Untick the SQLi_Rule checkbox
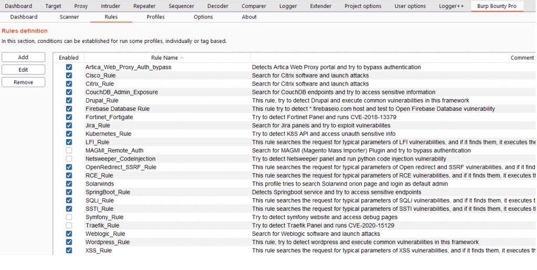 tap(69, 200)
